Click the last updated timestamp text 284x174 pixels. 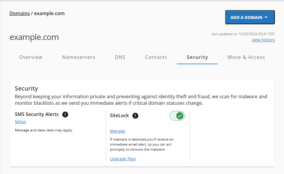click(243, 34)
